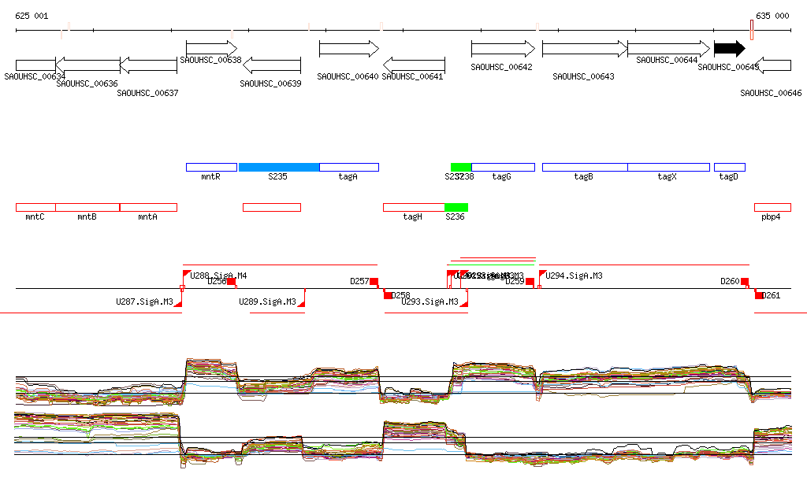Select the SAOUHSC_00634 gene box
Viewport: 807px width, 481px height.
pos(35,65)
